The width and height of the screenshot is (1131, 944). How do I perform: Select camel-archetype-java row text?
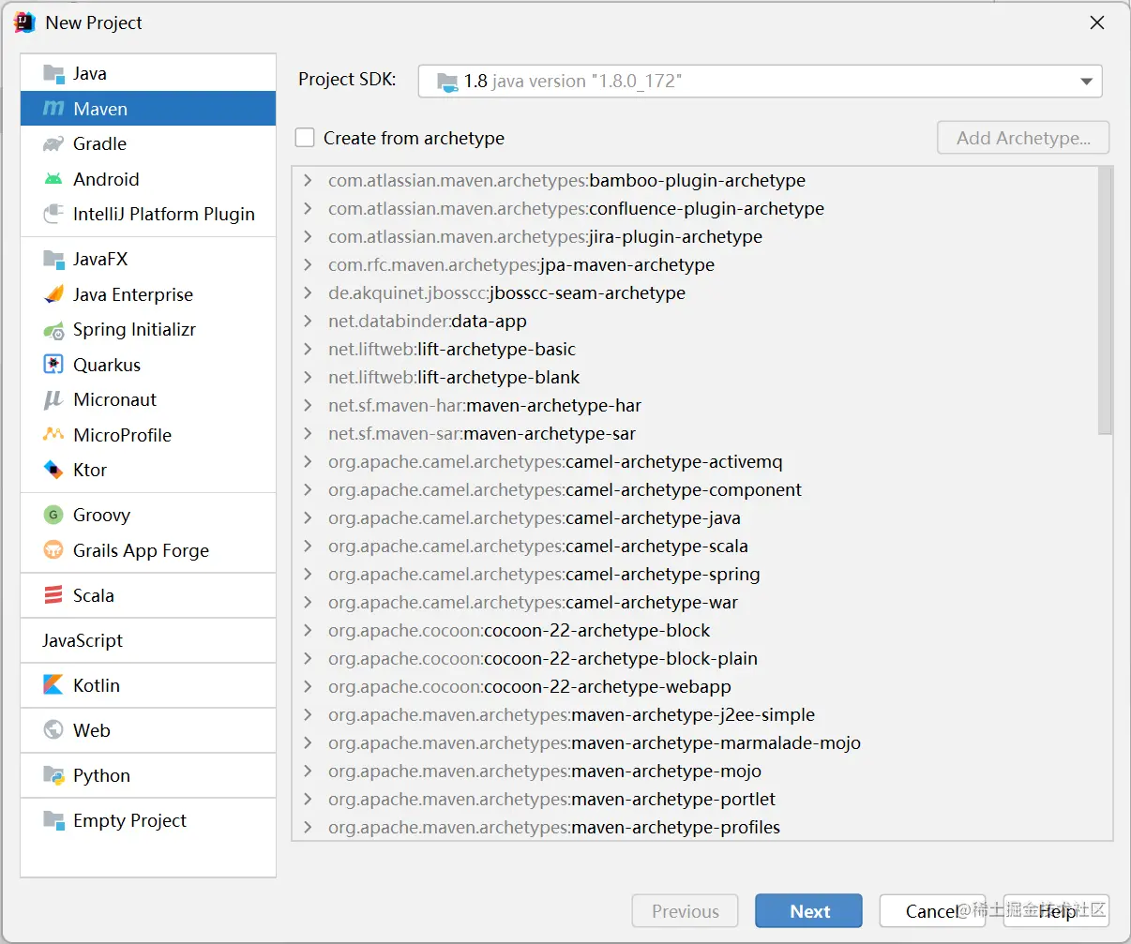(x=535, y=517)
